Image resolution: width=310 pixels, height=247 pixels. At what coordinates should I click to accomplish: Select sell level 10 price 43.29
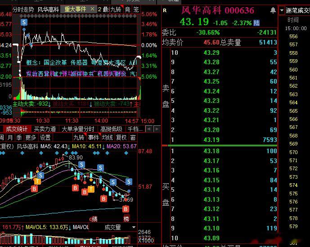coord(211,53)
